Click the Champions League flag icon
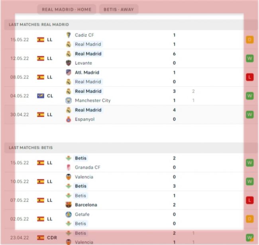 click(x=41, y=96)
